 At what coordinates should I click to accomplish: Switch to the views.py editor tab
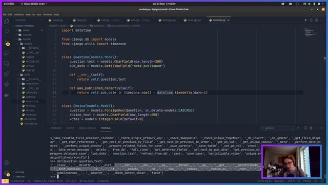tap(56, 20)
